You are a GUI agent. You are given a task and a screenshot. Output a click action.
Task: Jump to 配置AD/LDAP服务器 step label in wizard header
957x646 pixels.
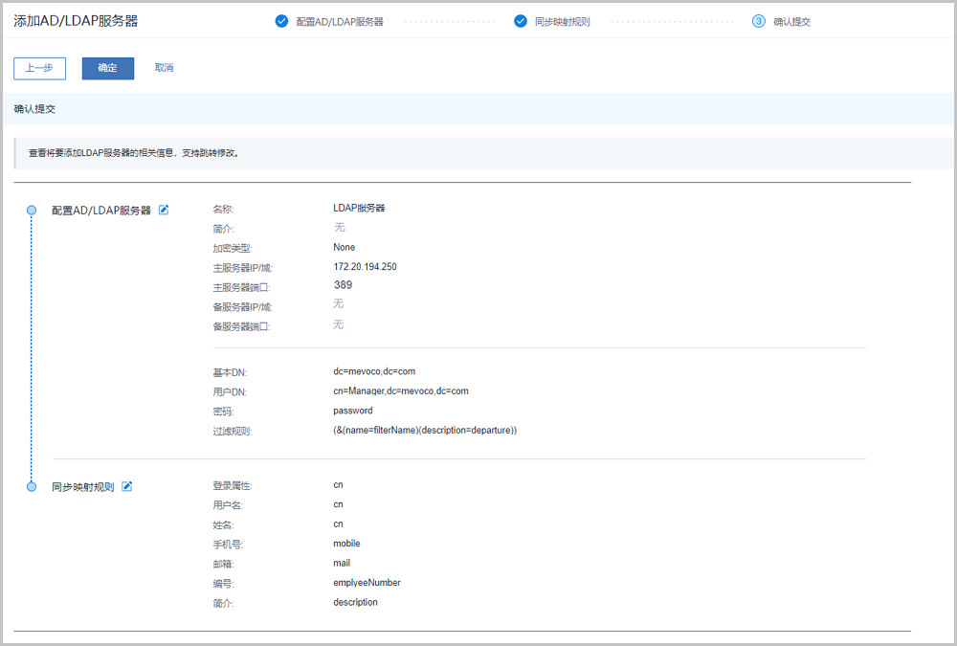[340, 21]
